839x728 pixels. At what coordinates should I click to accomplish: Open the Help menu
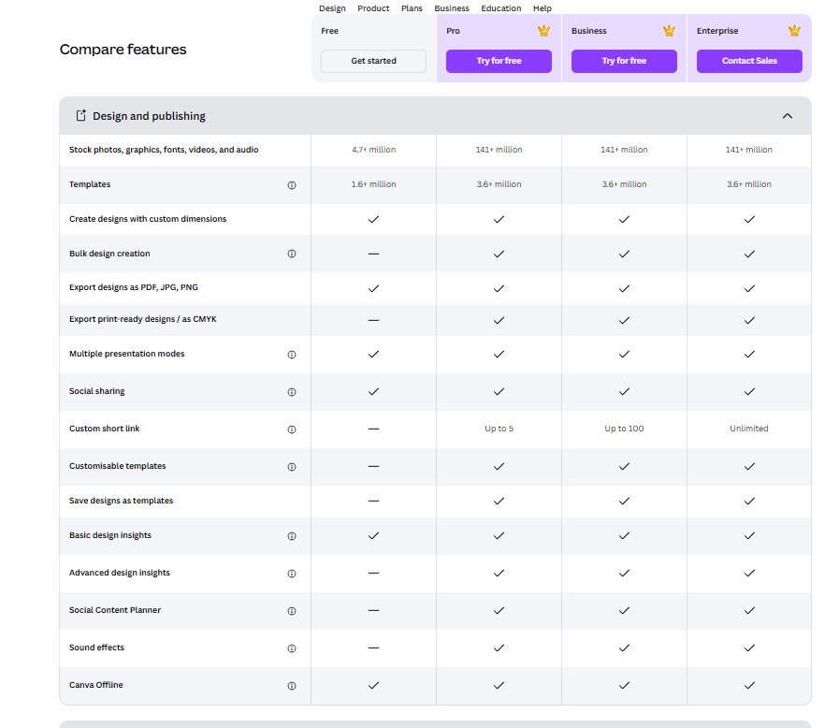(542, 8)
